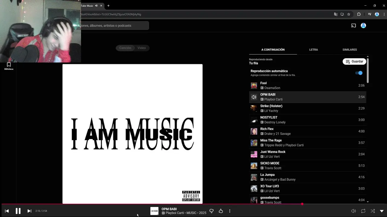
Task: Play Miss The Rage in the queue
Action: click(x=307, y=143)
